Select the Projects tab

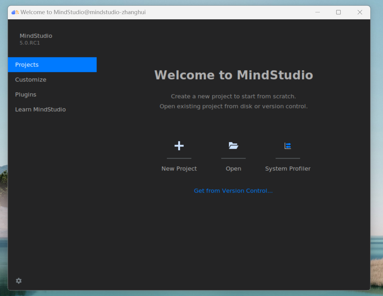[x=52, y=65]
